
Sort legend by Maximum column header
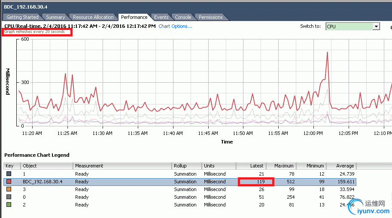281,166
